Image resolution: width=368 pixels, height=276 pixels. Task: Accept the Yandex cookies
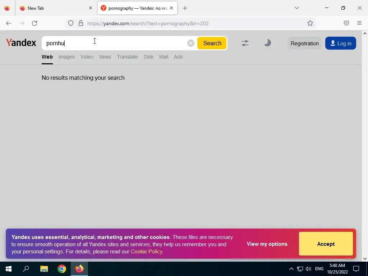326,244
